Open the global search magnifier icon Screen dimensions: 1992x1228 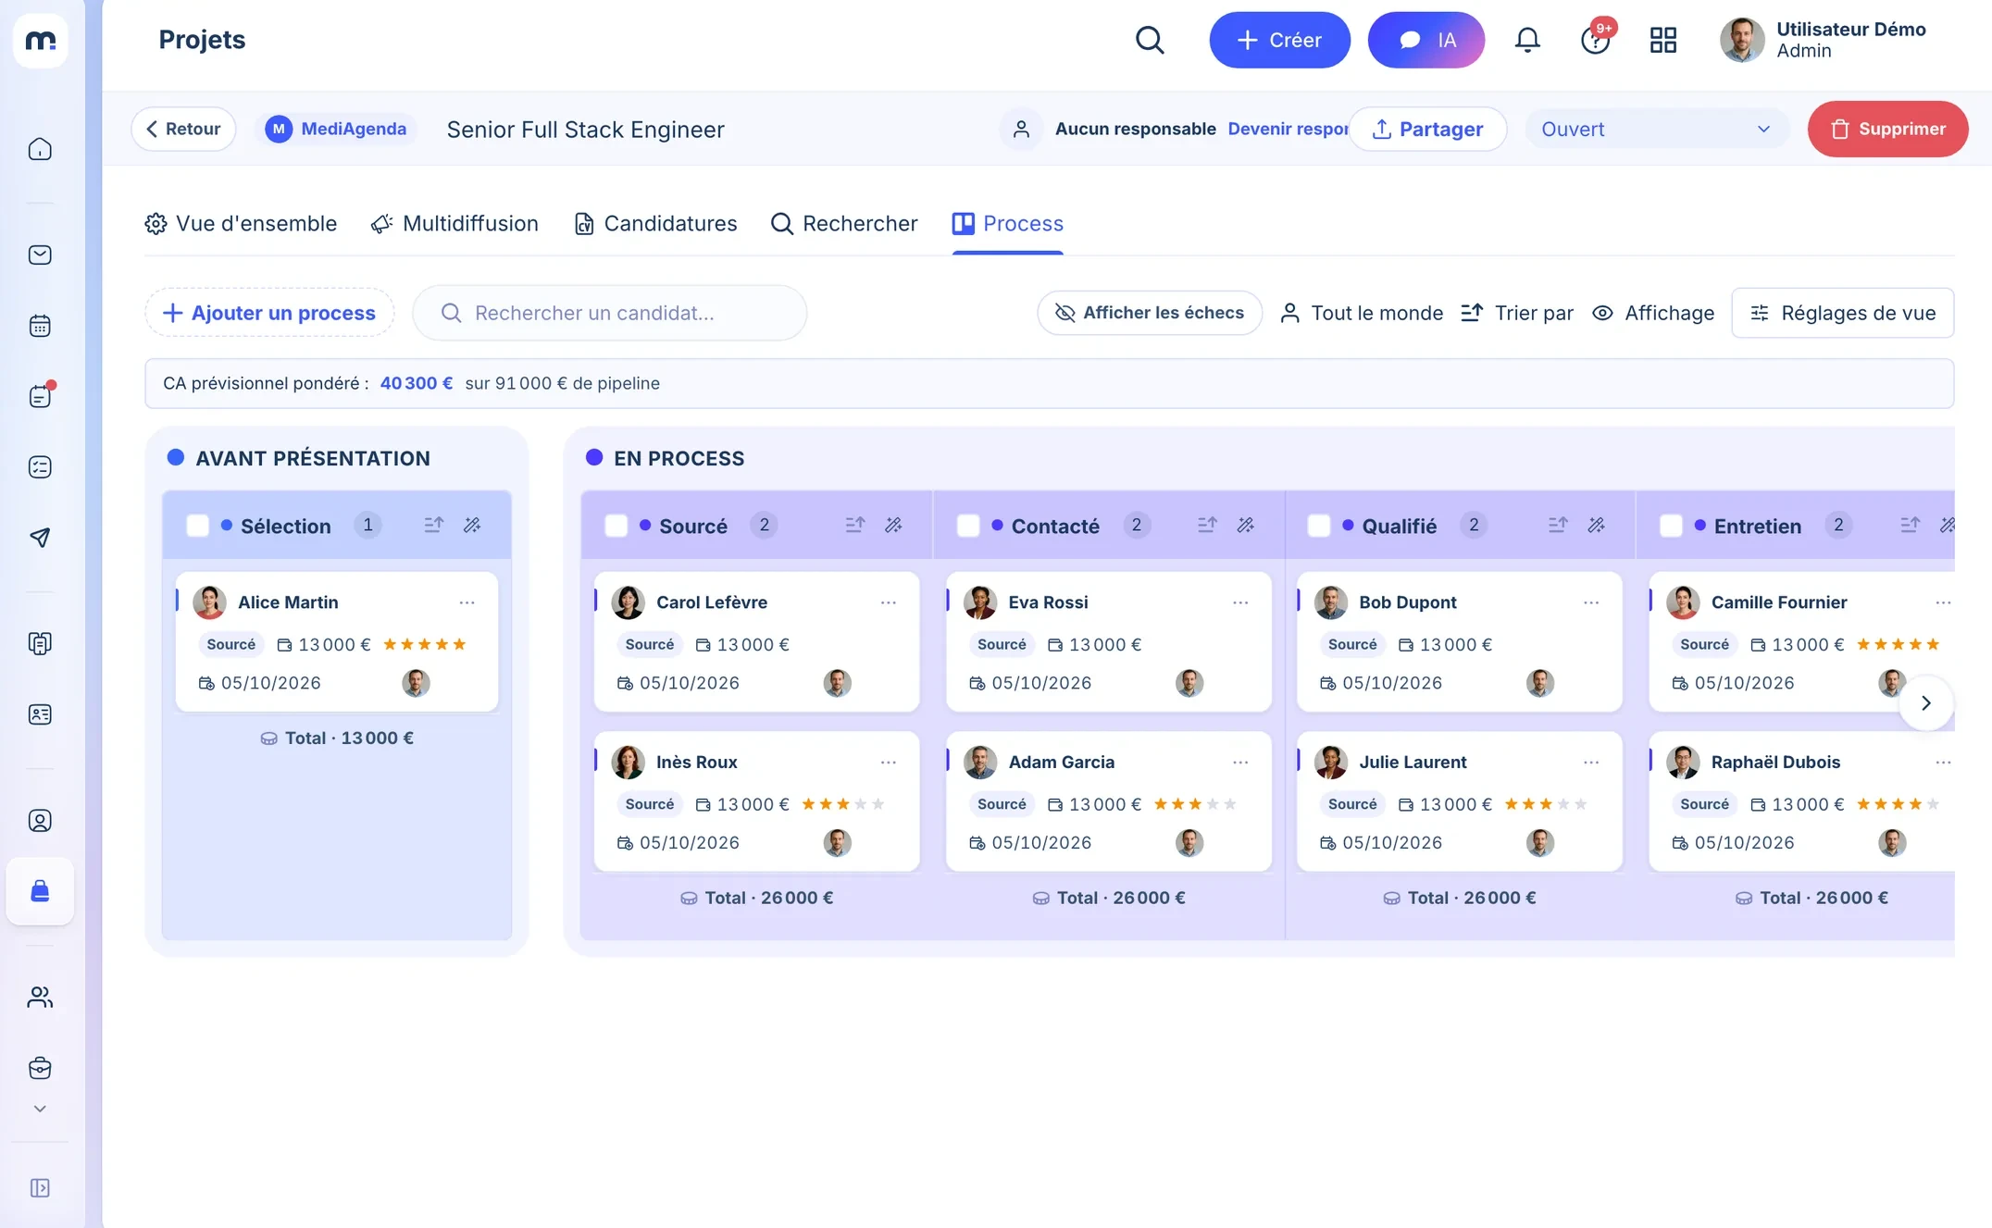point(1150,40)
